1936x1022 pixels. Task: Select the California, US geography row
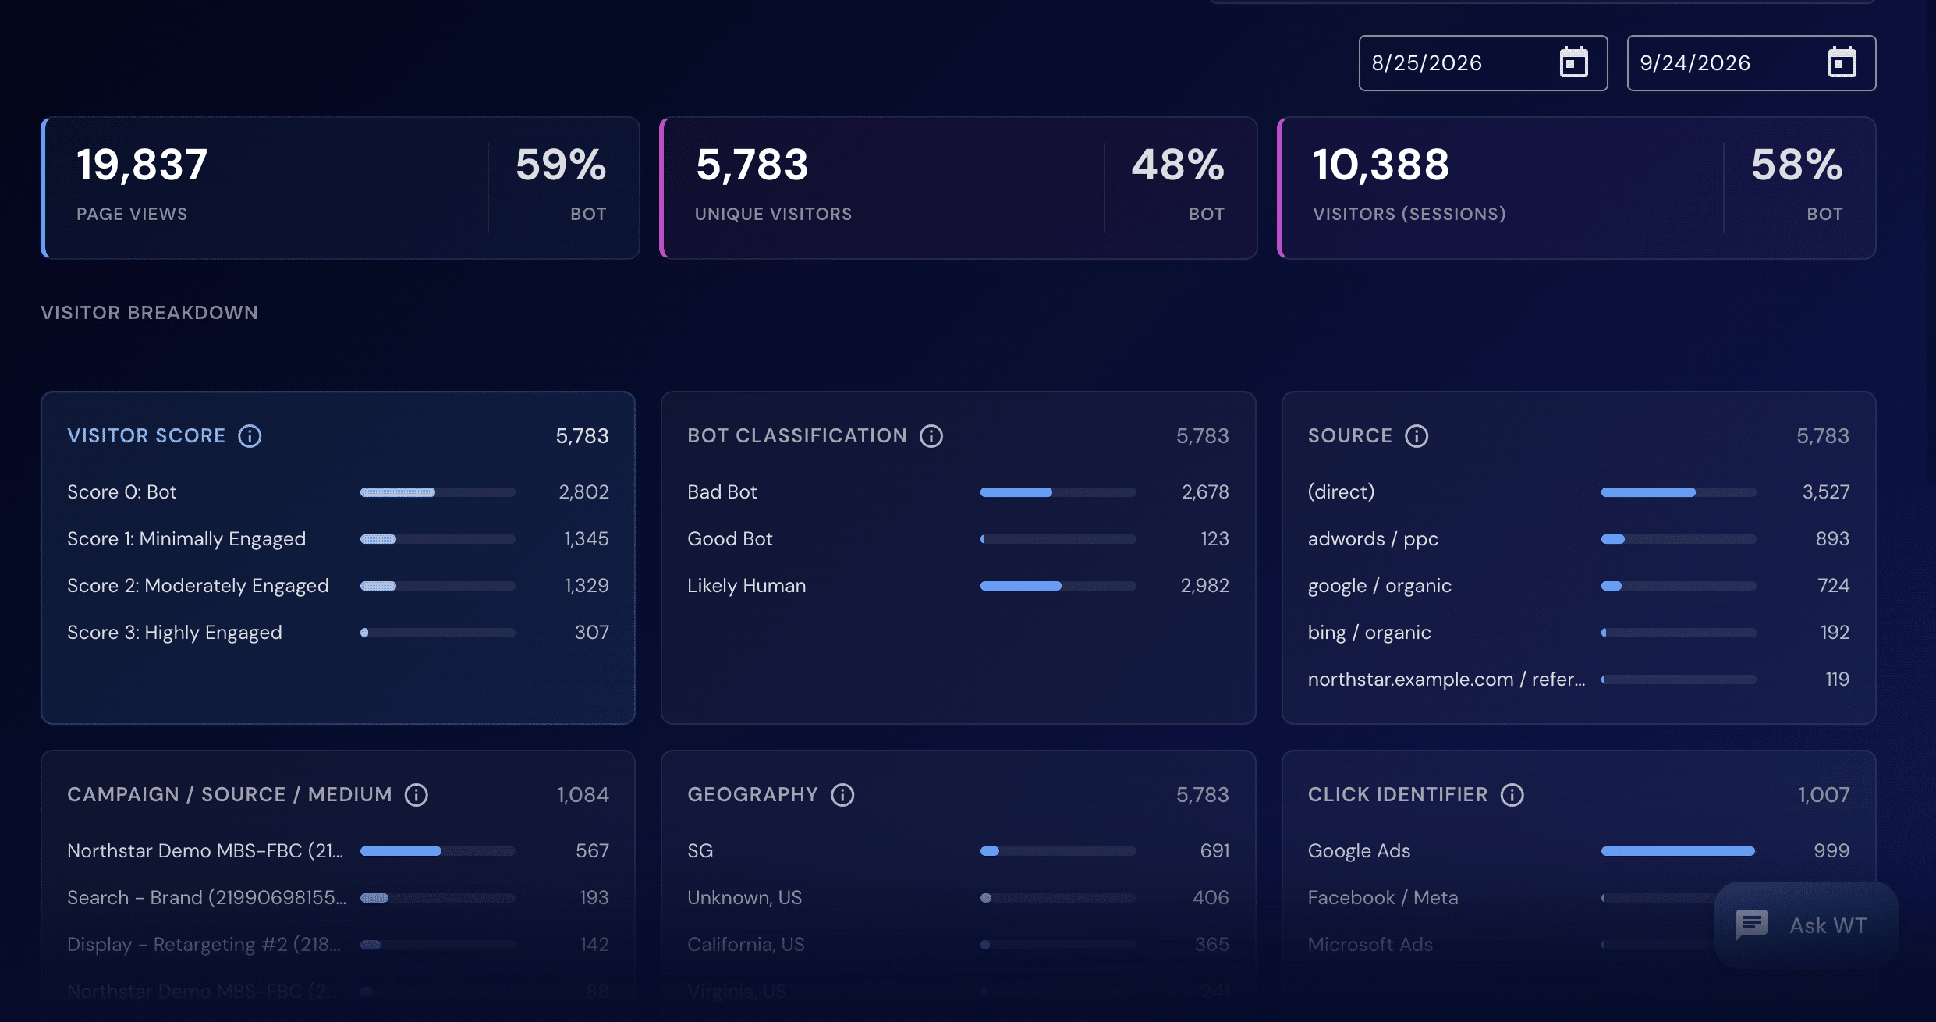tap(958, 945)
